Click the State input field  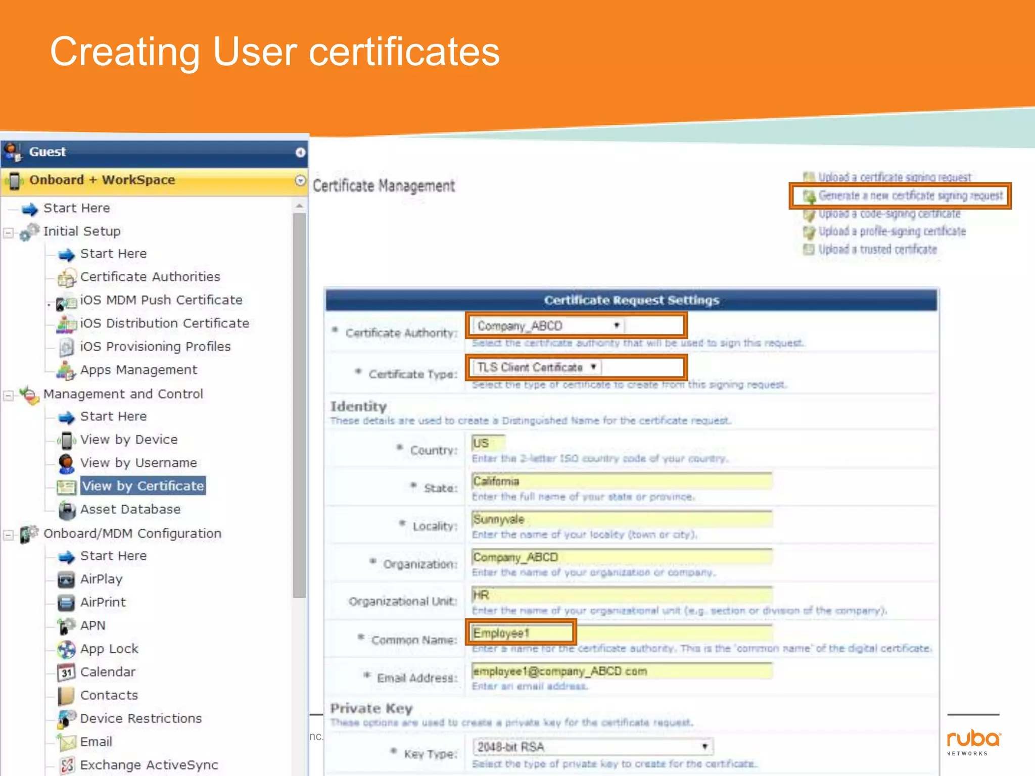click(x=622, y=481)
